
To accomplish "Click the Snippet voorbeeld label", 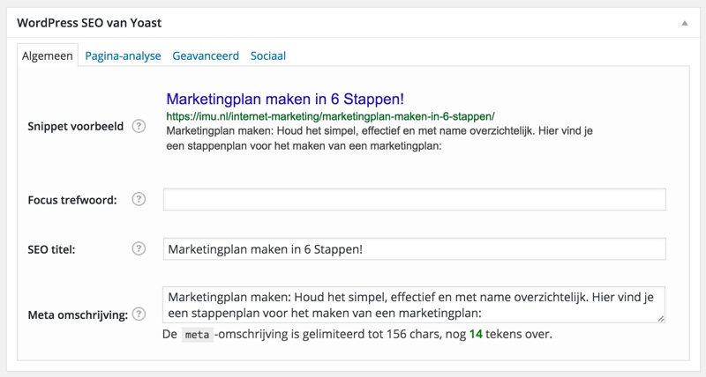I will pyautogui.click(x=76, y=126).
